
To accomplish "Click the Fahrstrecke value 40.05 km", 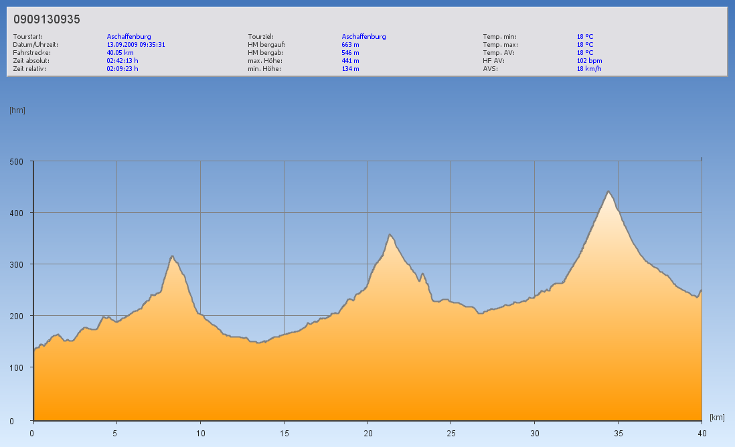I will tap(120, 53).
